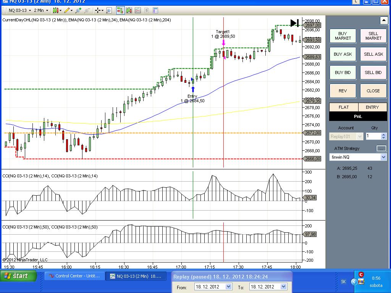Open the data series icon
The width and height of the screenshot is (391, 293).
tap(129, 10)
